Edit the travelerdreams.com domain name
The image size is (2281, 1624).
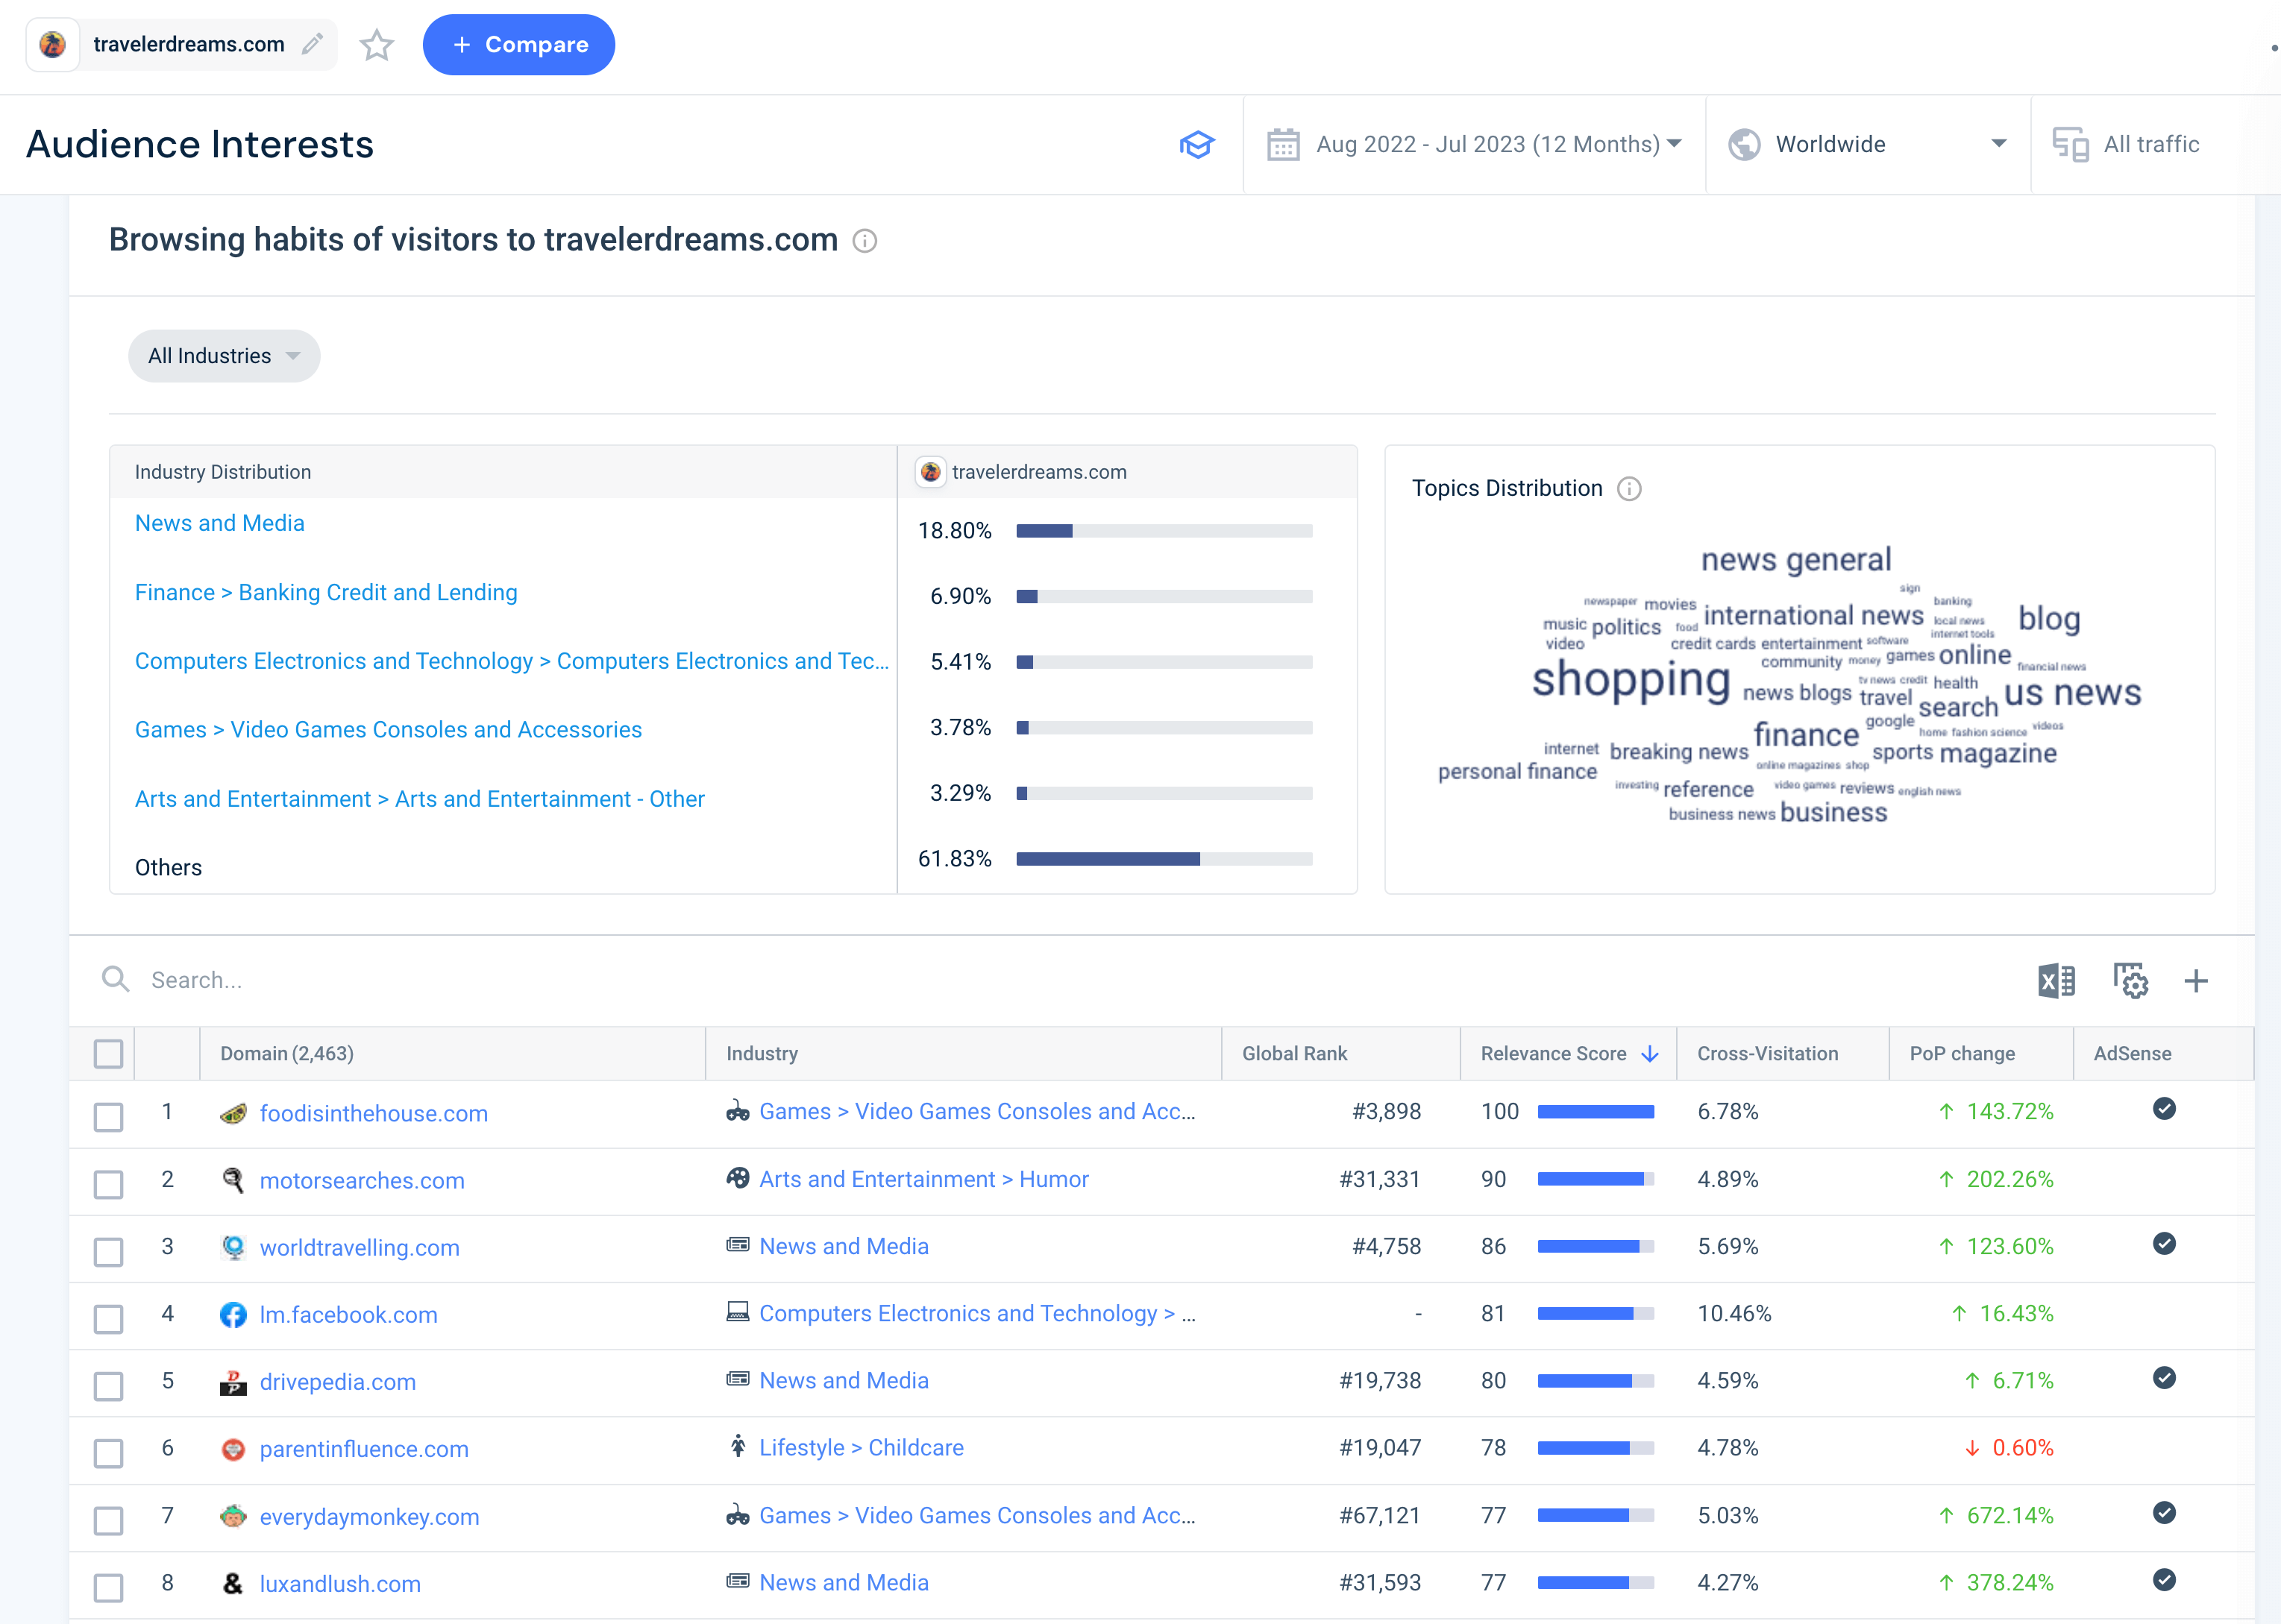click(311, 44)
